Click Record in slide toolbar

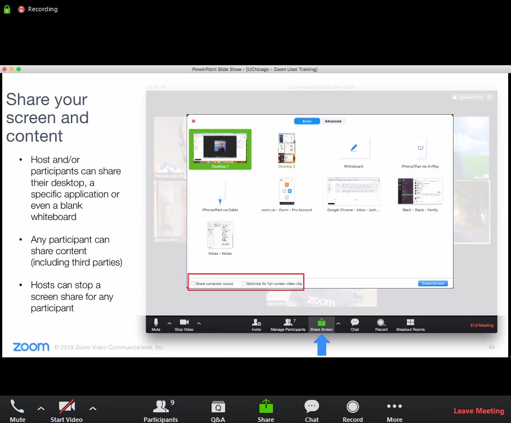(382, 325)
